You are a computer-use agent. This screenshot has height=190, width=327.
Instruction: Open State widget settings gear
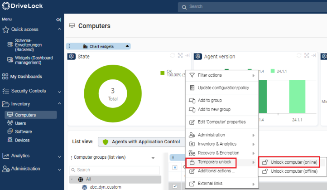coord(72,56)
